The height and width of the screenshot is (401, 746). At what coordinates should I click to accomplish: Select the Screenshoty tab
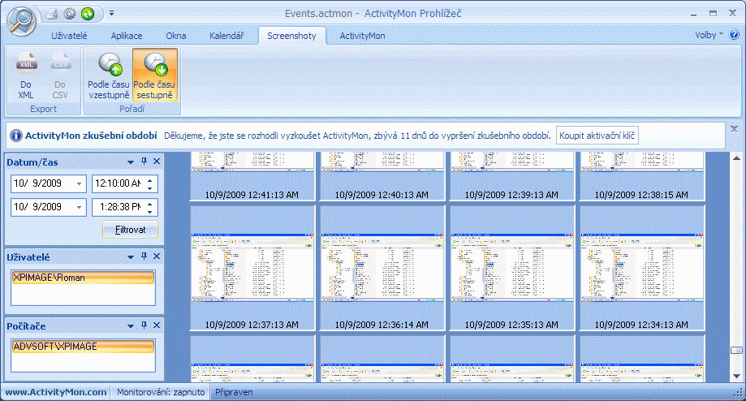pyautogui.click(x=291, y=36)
